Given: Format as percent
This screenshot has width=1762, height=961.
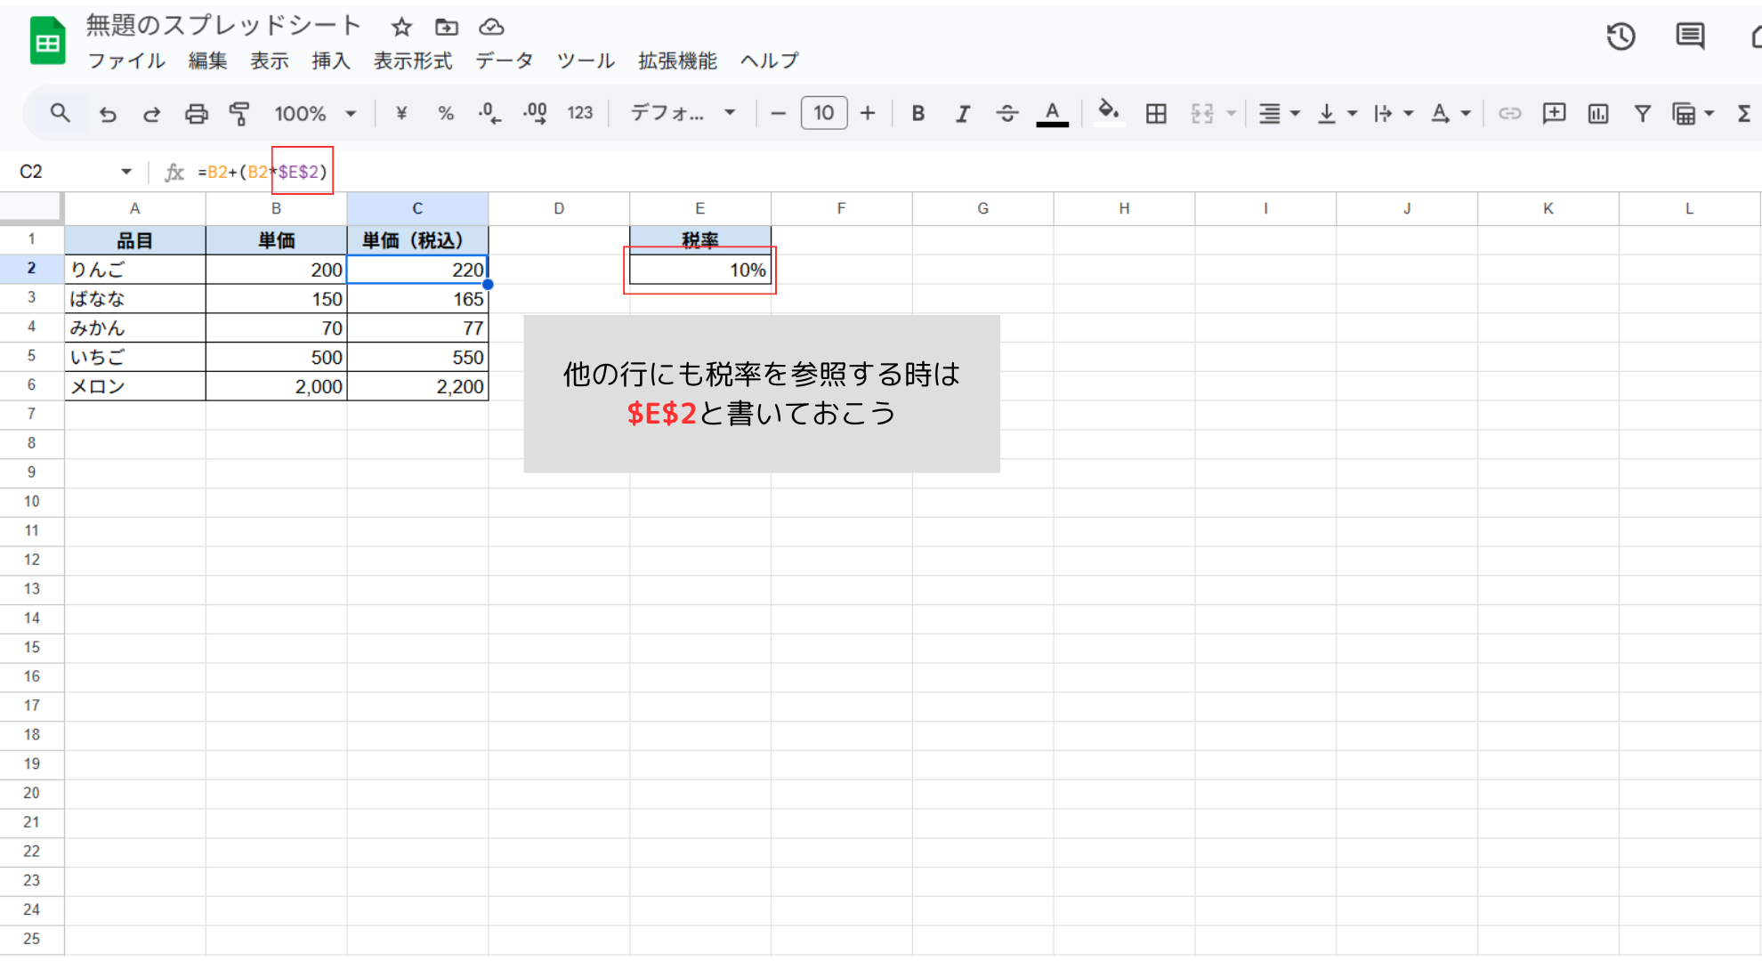Looking at the screenshot, I should (446, 114).
